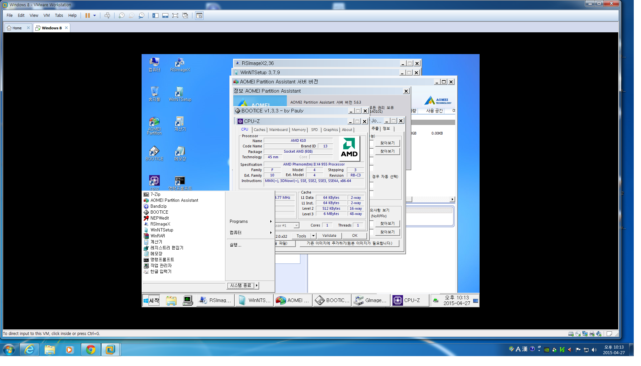Open the 컴퓨터 desktop icon in the guest
Image resolution: width=641 pixels, height=366 pixels.
pyautogui.click(x=154, y=65)
